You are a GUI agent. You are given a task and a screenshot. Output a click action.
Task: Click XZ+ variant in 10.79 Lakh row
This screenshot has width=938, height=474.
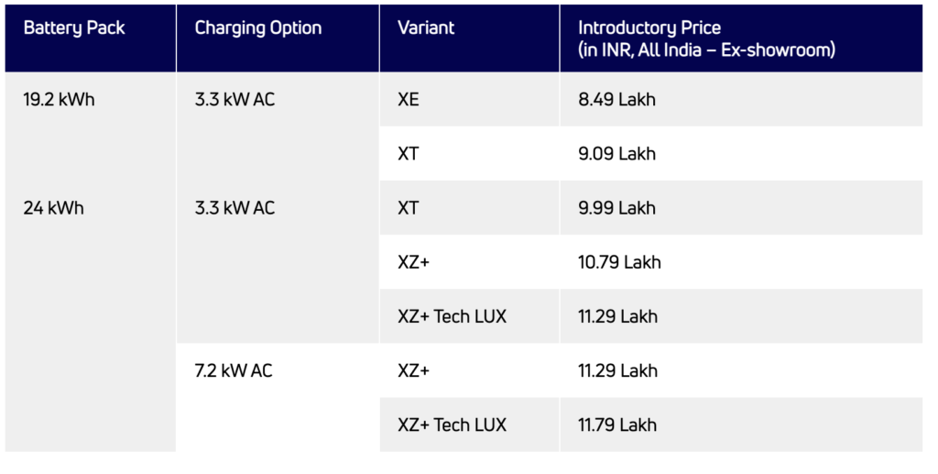(x=414, y=262)
